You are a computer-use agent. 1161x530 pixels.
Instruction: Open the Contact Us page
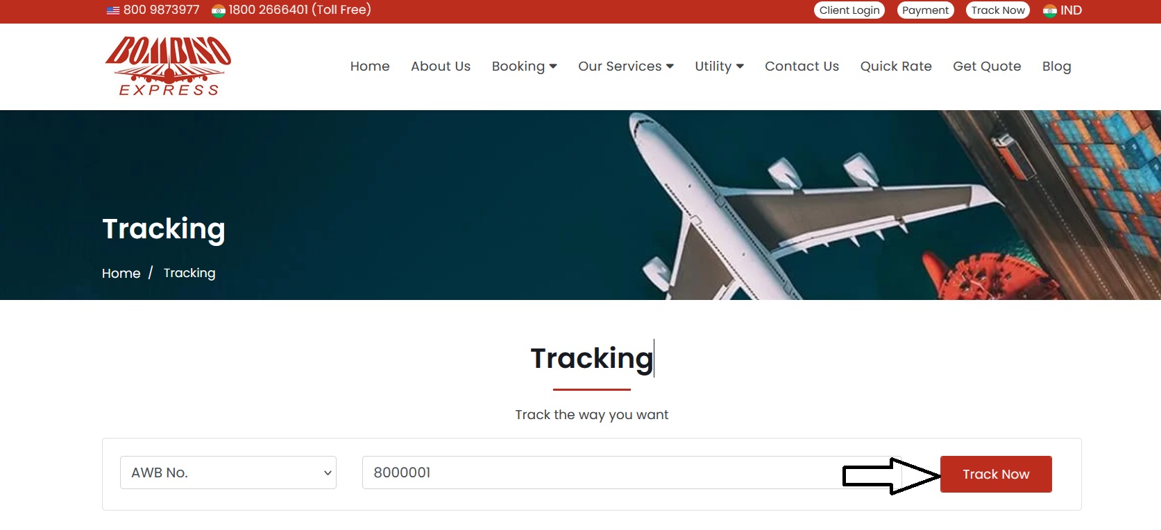coord(802,67)
